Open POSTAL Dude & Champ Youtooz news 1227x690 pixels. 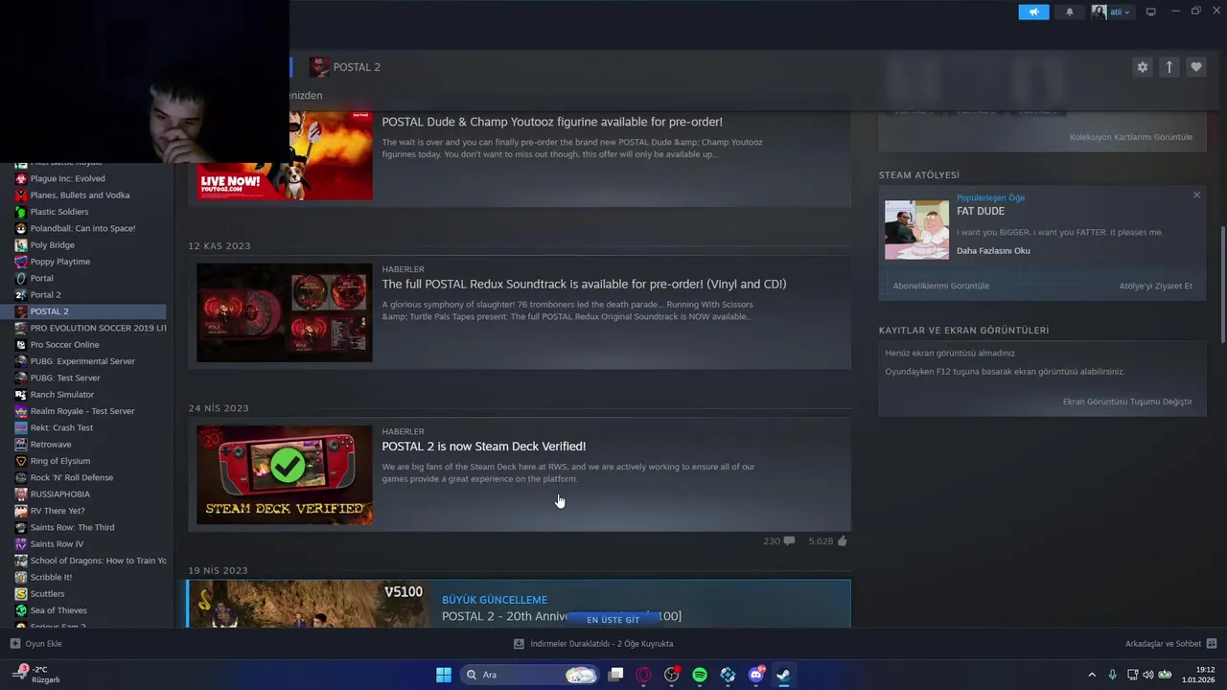point(552,122)
